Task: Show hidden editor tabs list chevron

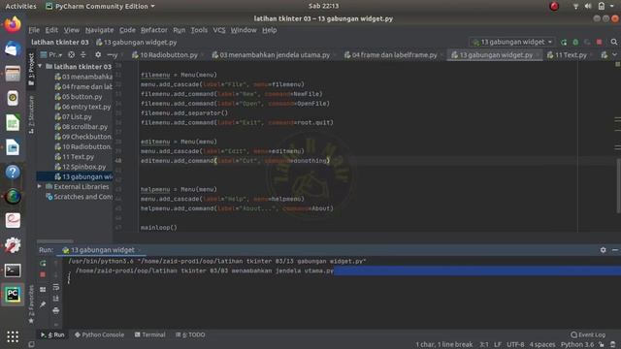Action: [x=614, y=55]
